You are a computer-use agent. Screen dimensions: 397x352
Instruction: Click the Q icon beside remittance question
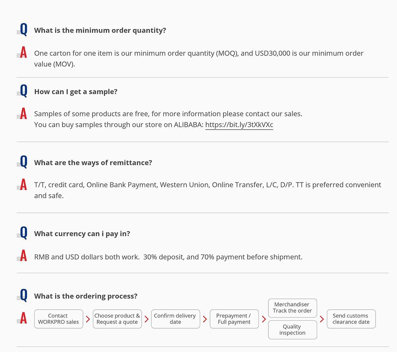(23, 162)
